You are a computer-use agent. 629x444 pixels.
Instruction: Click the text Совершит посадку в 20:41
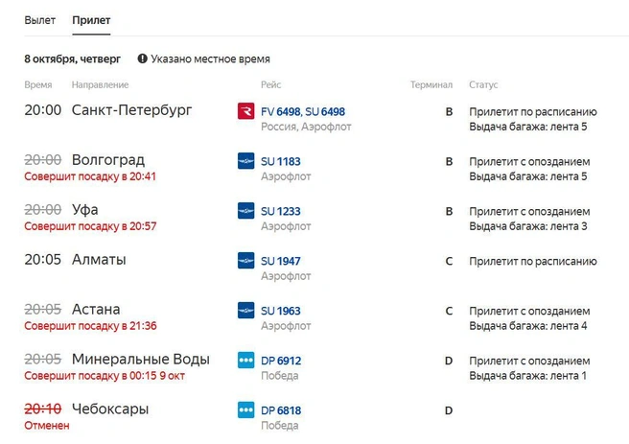point(90,176)
